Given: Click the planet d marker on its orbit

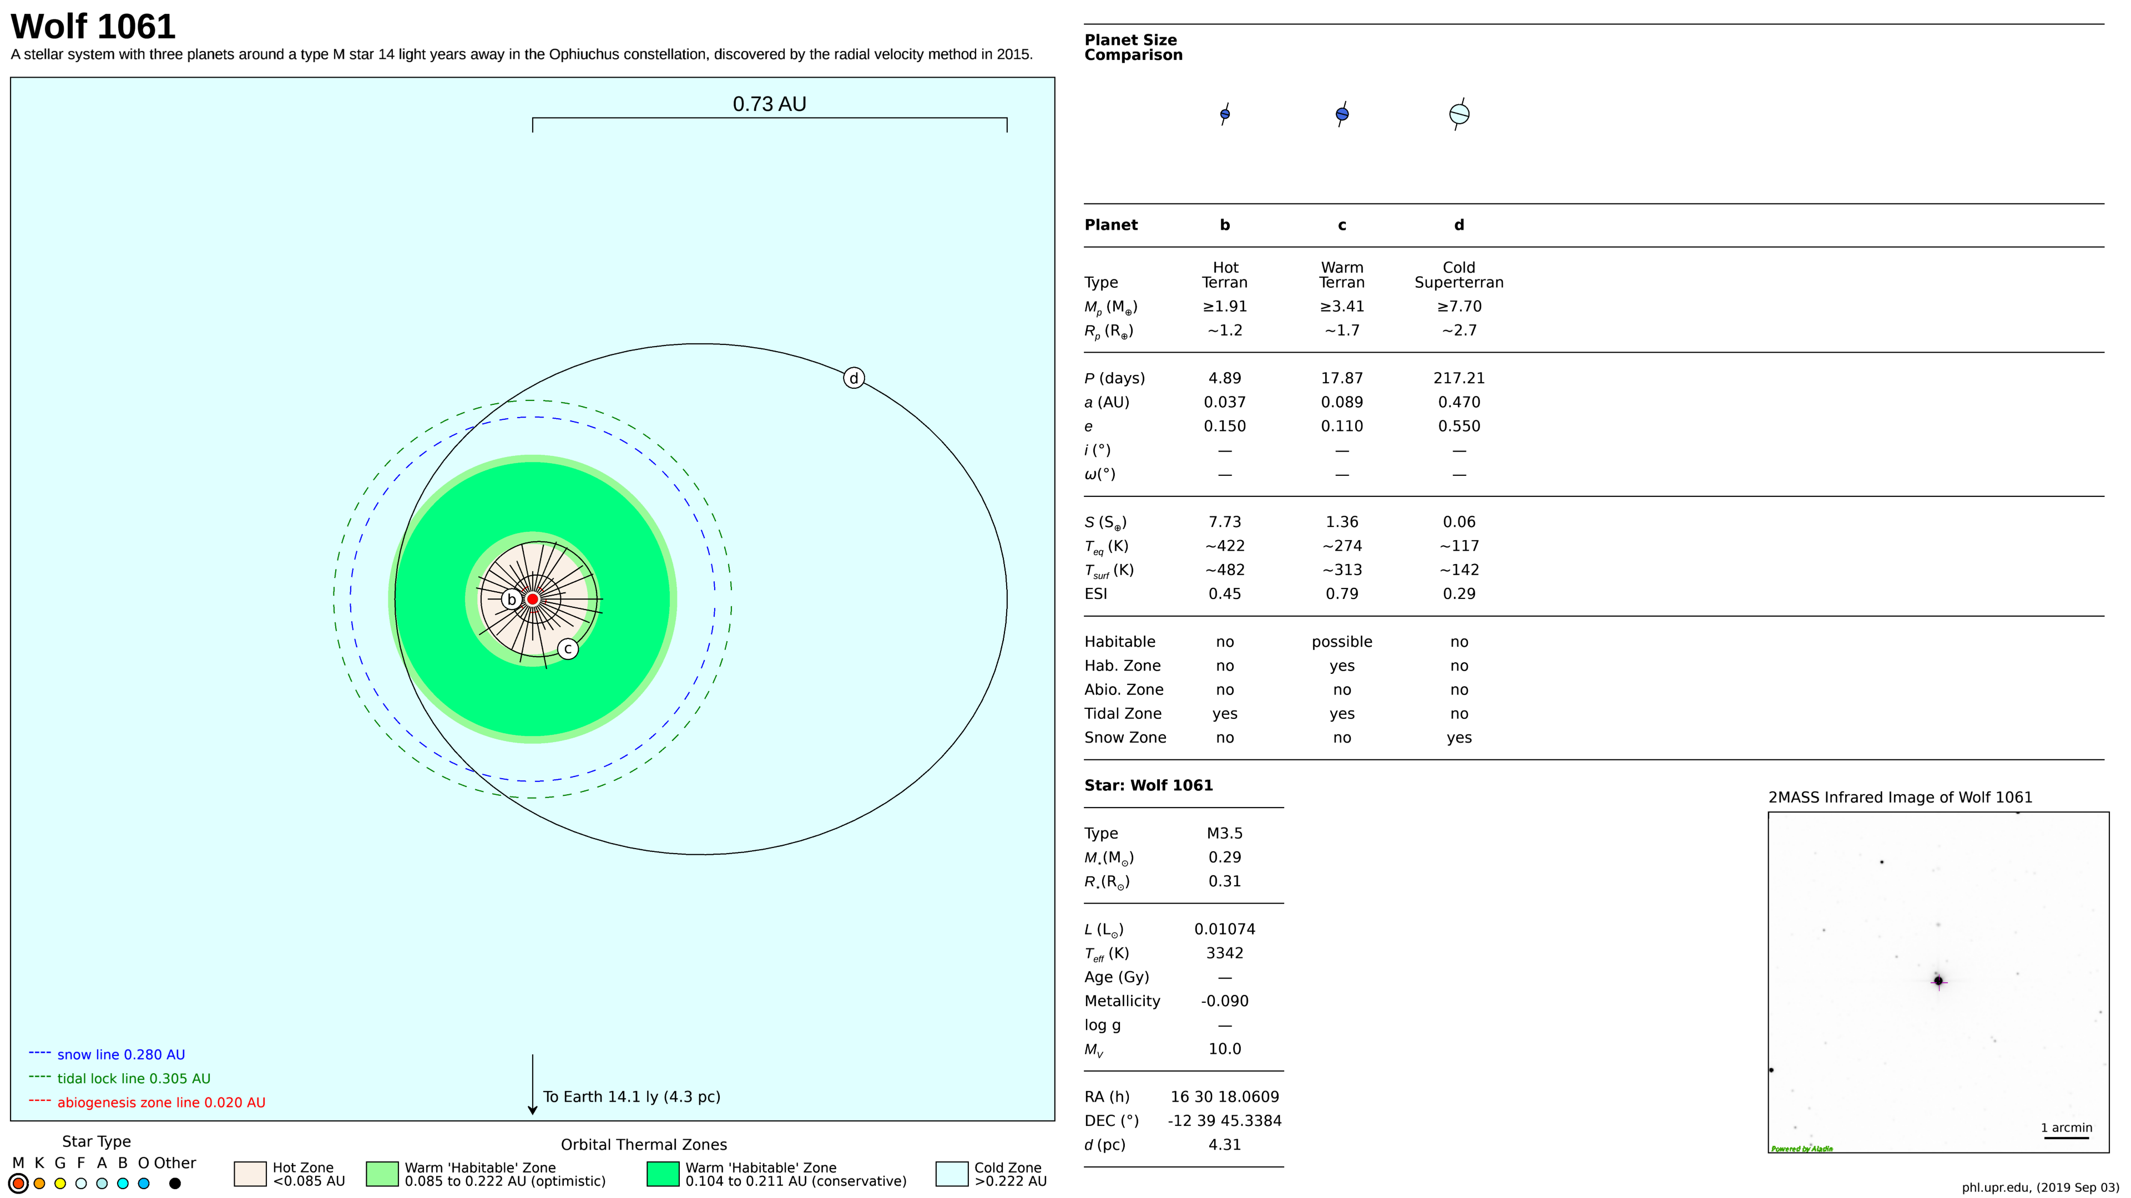Looking at the screenshot, I should coord(854,378).
